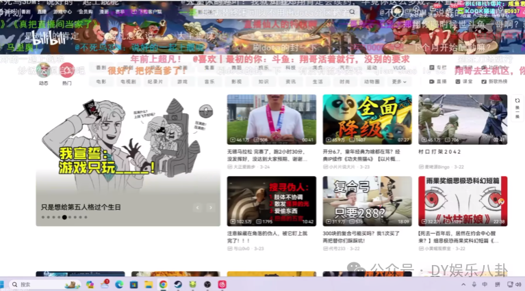Open the red music app taskbar icon
The width and height of the screenshot is (525, 291).
222,284
